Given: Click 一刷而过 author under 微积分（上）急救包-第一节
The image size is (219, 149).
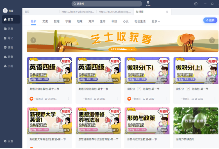Looking at the screenshot, I should coord(185,99).
